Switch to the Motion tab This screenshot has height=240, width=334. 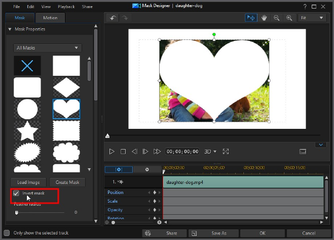tap(50, 18)
